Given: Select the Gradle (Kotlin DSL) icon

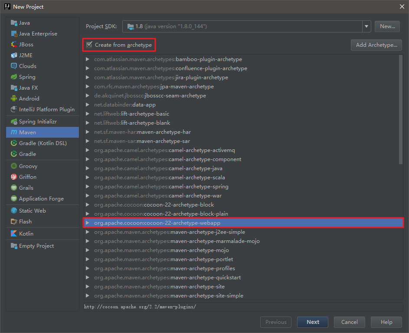Looking at the screenshot, I should point(14,143).
